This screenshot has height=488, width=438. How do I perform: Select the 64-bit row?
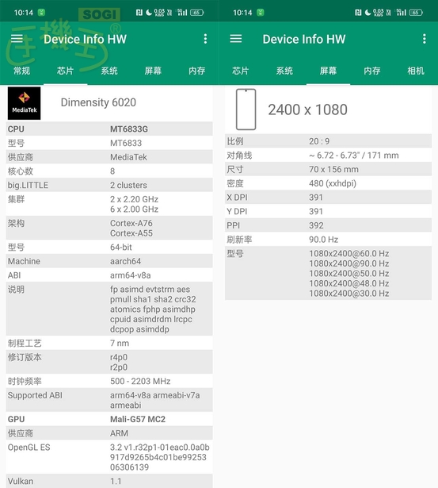(109, 247)
